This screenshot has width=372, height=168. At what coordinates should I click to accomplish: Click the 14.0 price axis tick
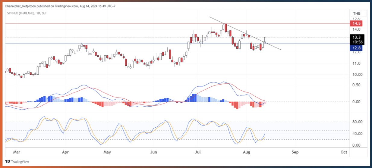point(357,30)
